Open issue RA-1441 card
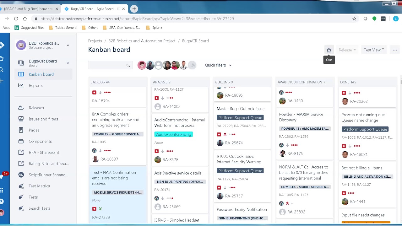Screen dimensions: 402x226 click(357, 202)
